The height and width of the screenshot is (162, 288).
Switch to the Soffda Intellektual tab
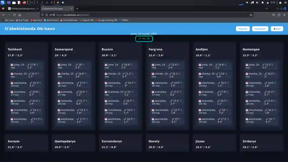coord(22,9)
